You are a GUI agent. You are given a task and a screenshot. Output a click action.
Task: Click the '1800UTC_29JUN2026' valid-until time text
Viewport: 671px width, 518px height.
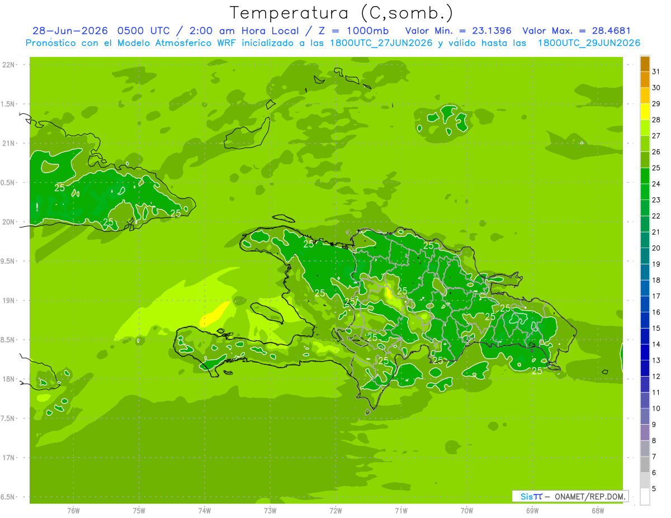[x=589, y=43]
